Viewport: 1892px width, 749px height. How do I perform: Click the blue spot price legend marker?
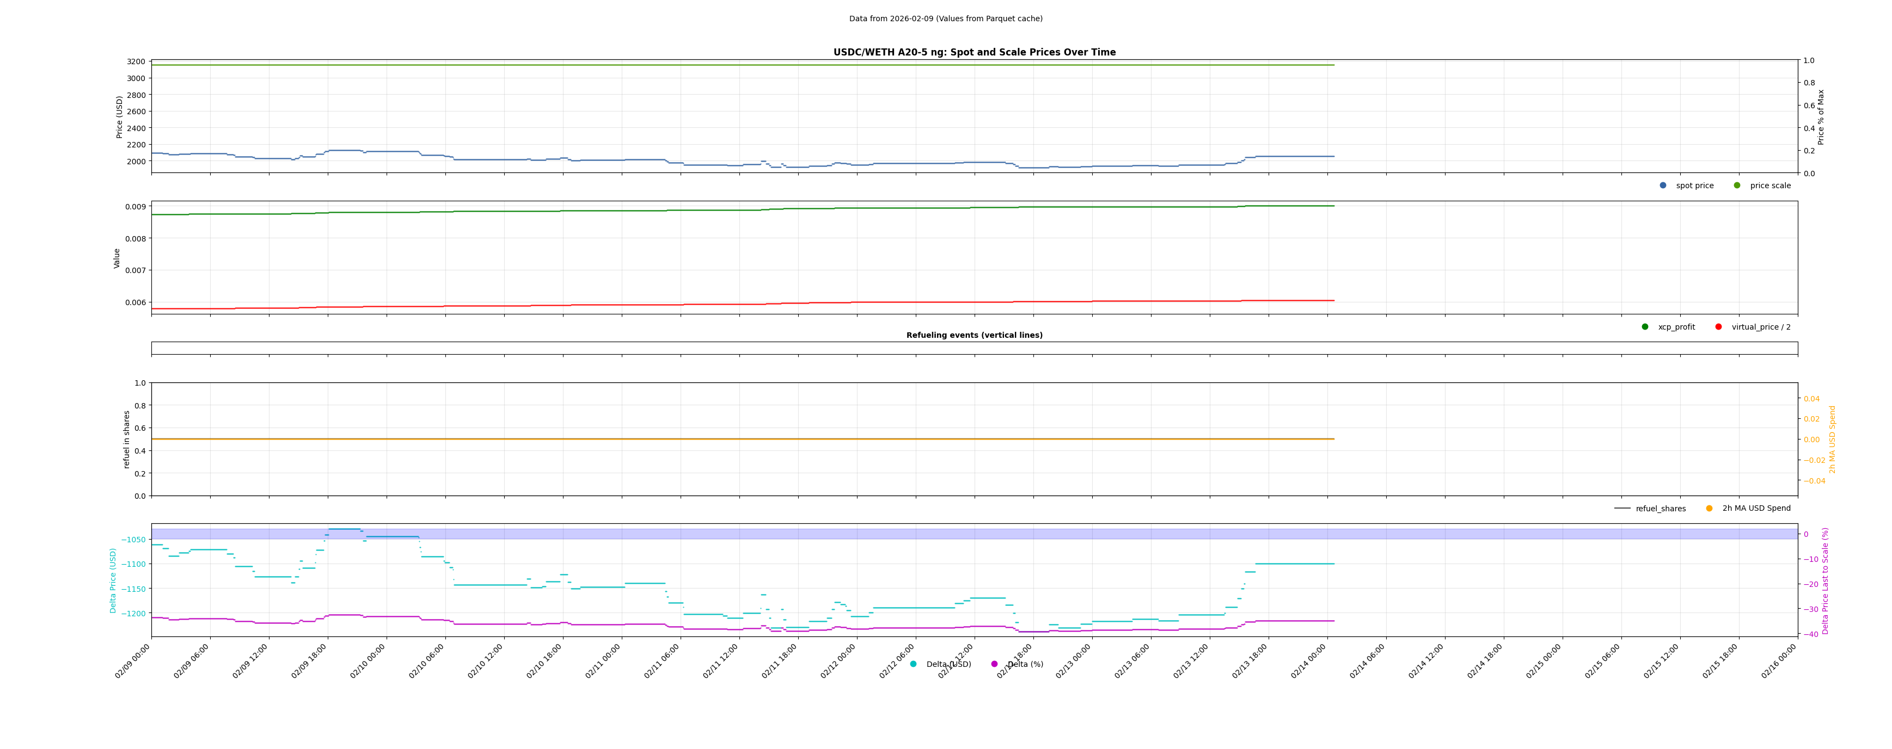tap(1663, 185)
